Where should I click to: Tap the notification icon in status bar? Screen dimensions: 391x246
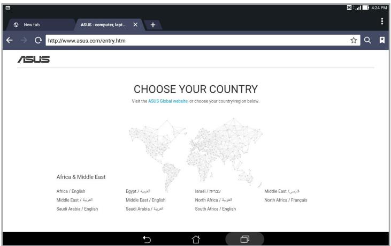click(x=8, y=8)
